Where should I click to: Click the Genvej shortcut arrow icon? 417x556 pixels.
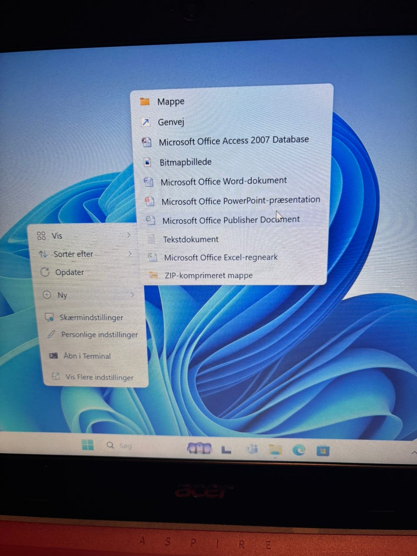[146, 122]
